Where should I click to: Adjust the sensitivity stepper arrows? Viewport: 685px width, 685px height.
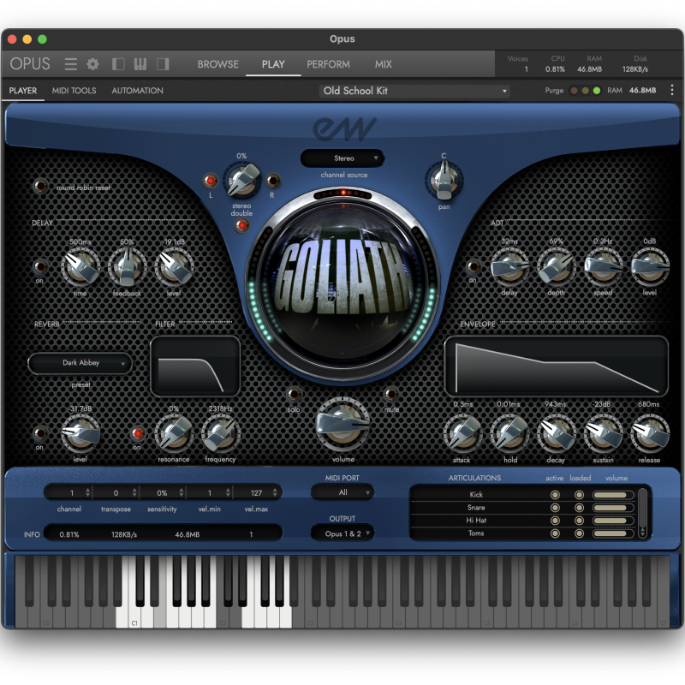(182, 493)
